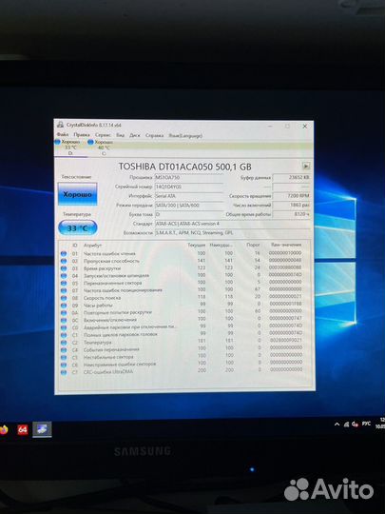Click the status orb for Скорость поиска

[64, 298]
